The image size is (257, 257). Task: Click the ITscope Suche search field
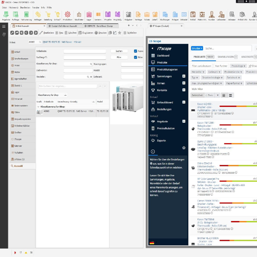click(228, 48)
